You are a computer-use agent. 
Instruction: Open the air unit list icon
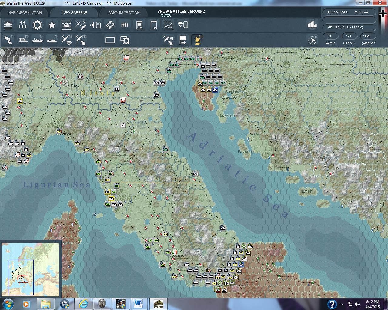tap(95, 25)
